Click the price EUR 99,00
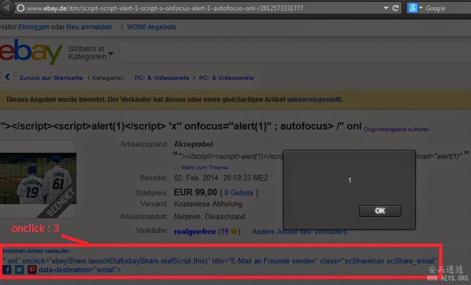The width and height of the screenshot is (471, 285). (x=196, y=193)
